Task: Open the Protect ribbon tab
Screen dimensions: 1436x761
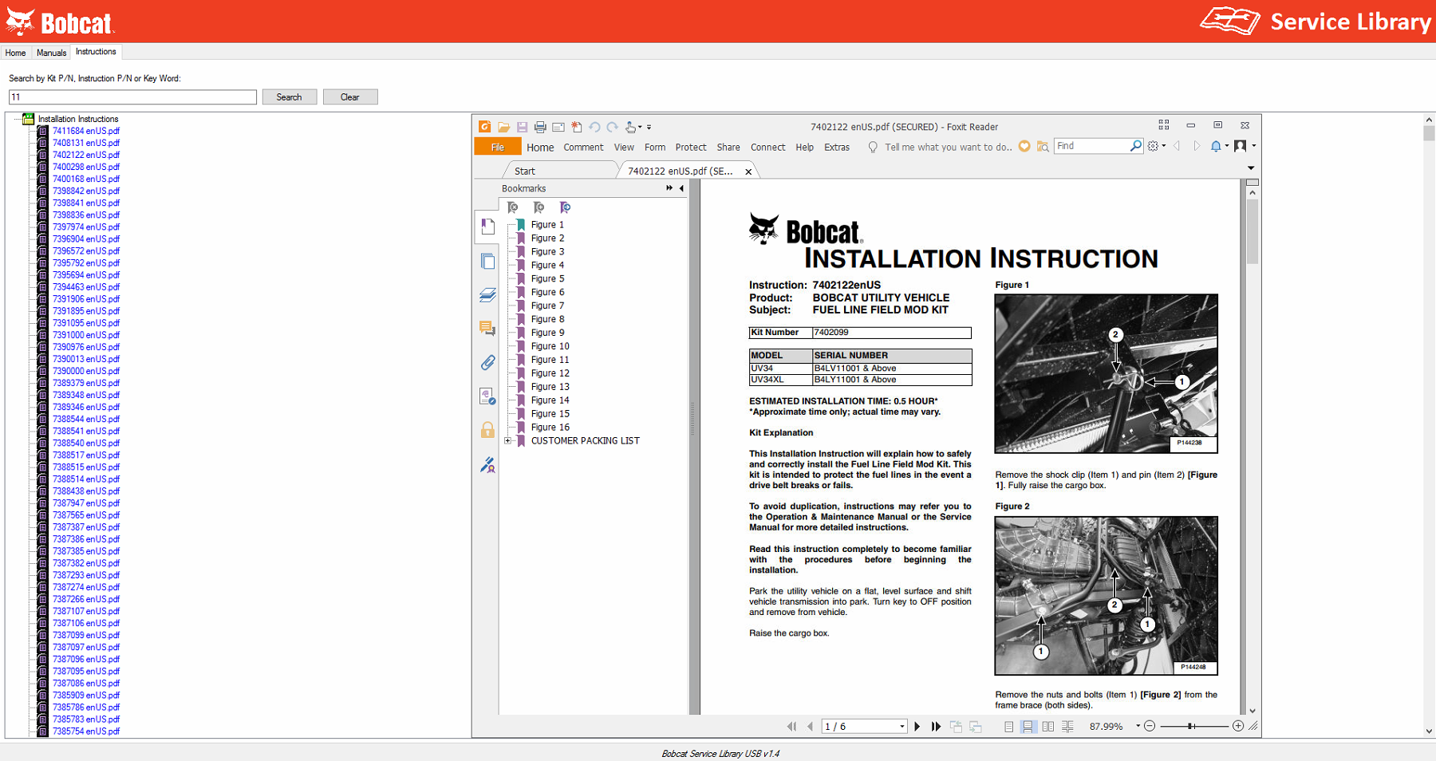Action: (690, 148)
